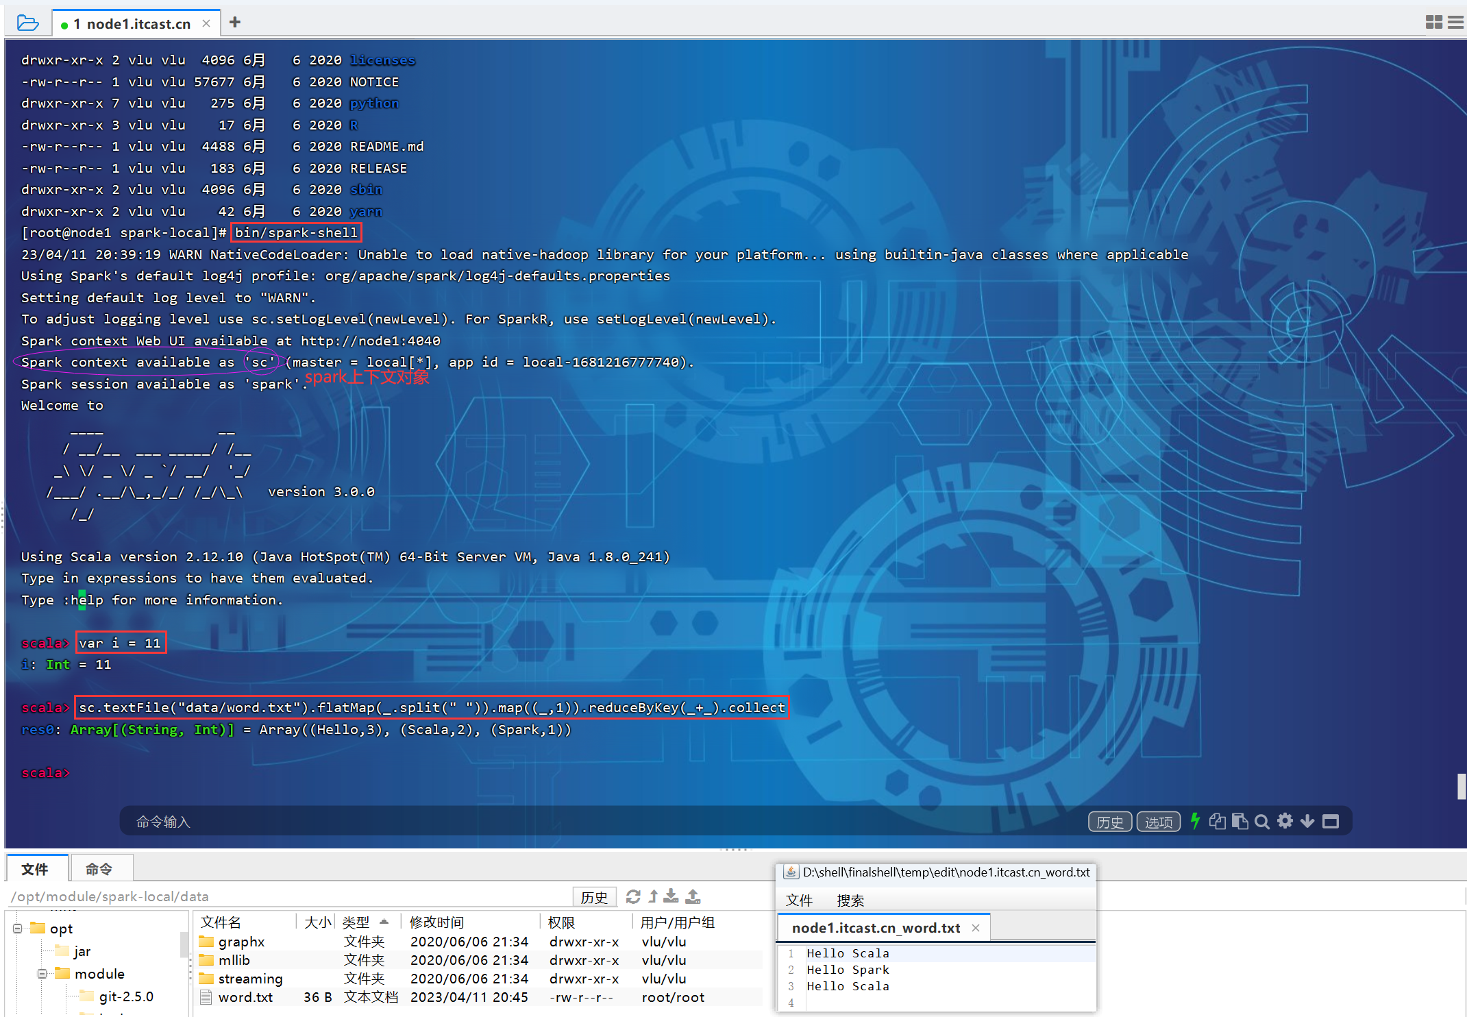1467x1017 pixels.
Task: Click the graphx folder icon
Action: pos(206,941)
